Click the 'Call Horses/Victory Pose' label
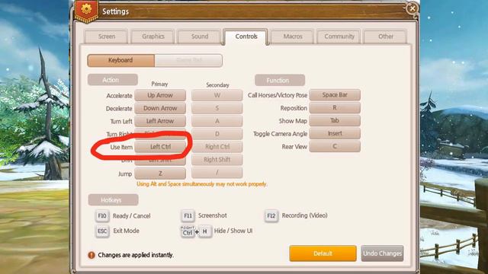488x274 pixels. [x=278, y=95]
